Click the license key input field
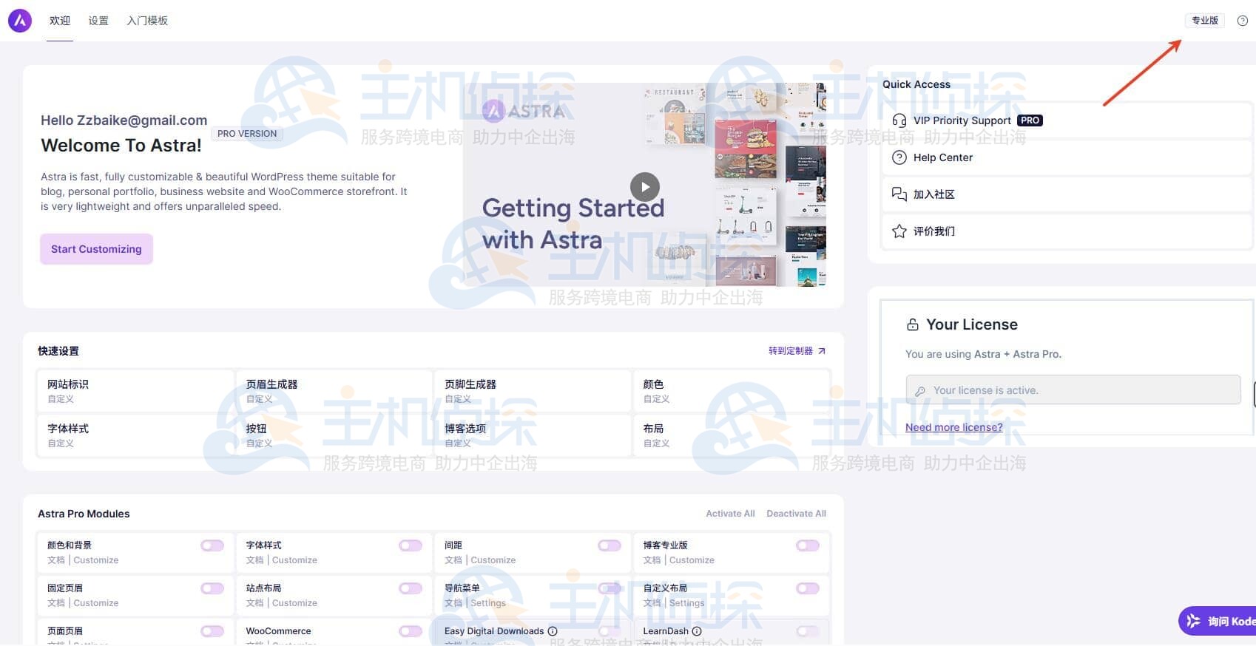The width and height of the screenshot is (1256, 646). coord(1073,390)
